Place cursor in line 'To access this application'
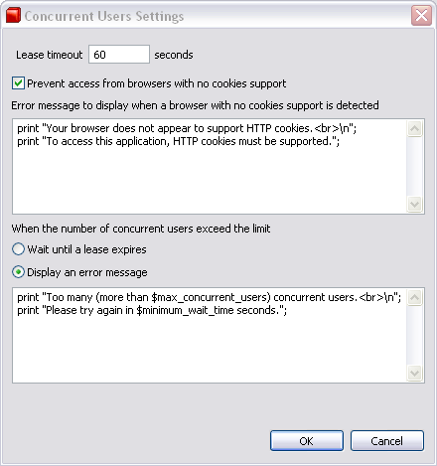Viewport: 437px width, 466px height. [x=179, y=141]
